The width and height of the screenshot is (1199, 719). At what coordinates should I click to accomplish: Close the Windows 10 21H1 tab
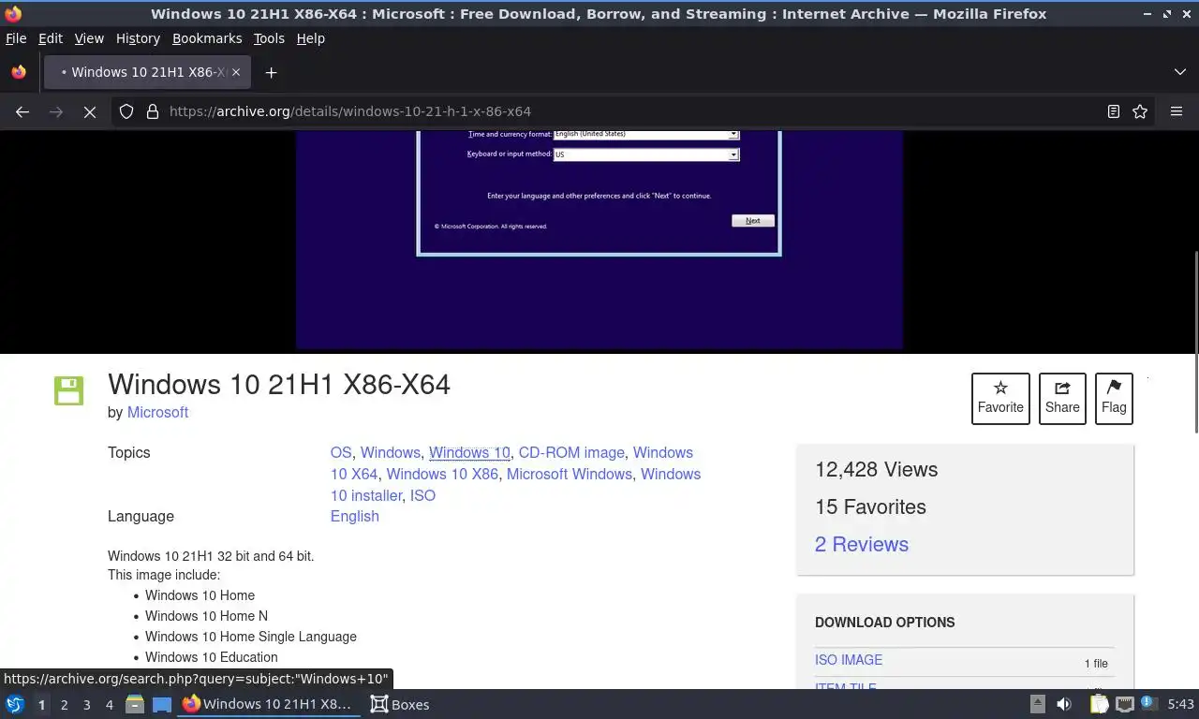236,72
